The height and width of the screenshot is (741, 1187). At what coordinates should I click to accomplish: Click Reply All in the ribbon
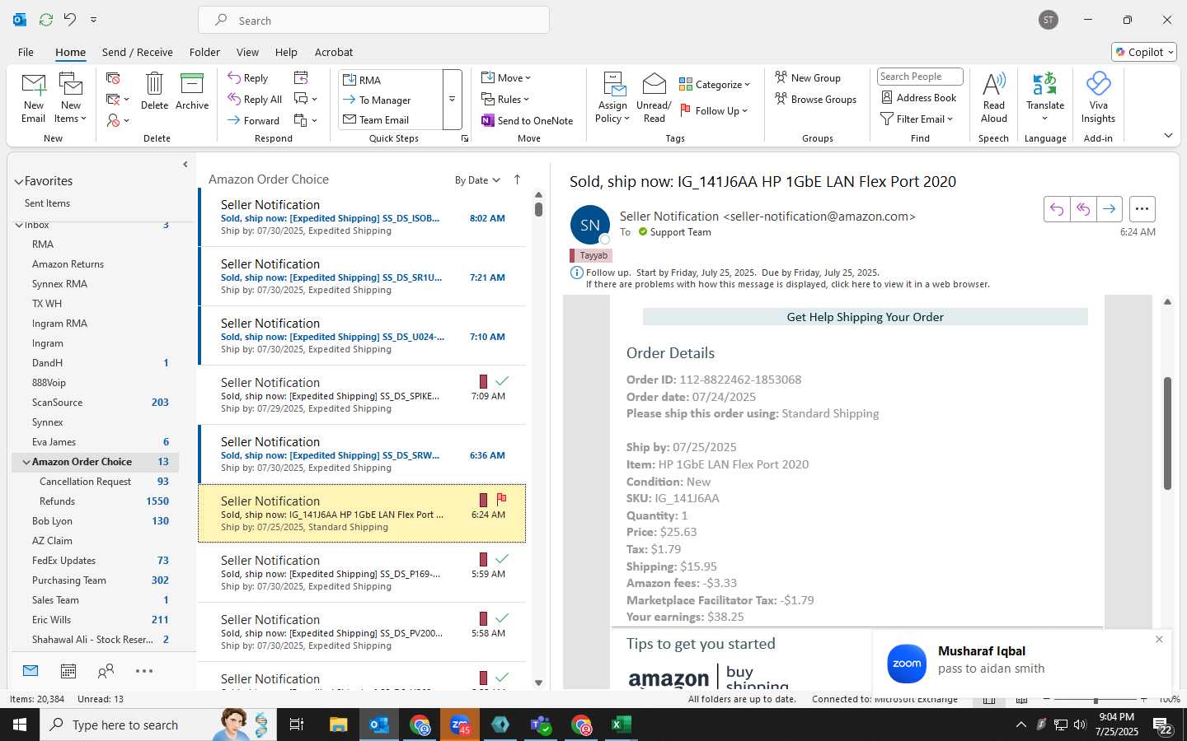tap(256, 99)
